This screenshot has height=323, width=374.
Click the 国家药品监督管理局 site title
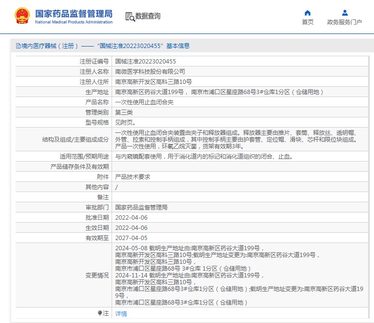[74, 14]
